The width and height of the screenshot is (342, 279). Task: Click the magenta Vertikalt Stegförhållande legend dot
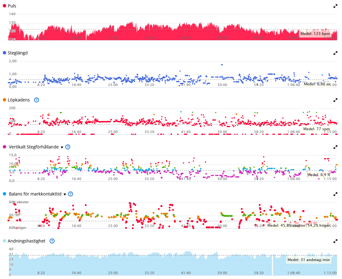4,147
